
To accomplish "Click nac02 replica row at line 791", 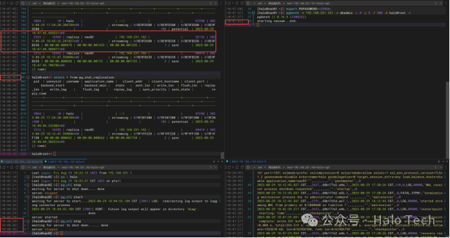I will point(123,37).
